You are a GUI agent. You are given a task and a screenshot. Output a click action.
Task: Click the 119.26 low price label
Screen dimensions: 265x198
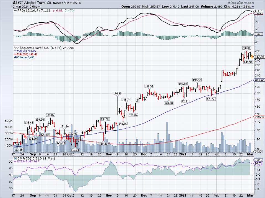click(103, 144)
